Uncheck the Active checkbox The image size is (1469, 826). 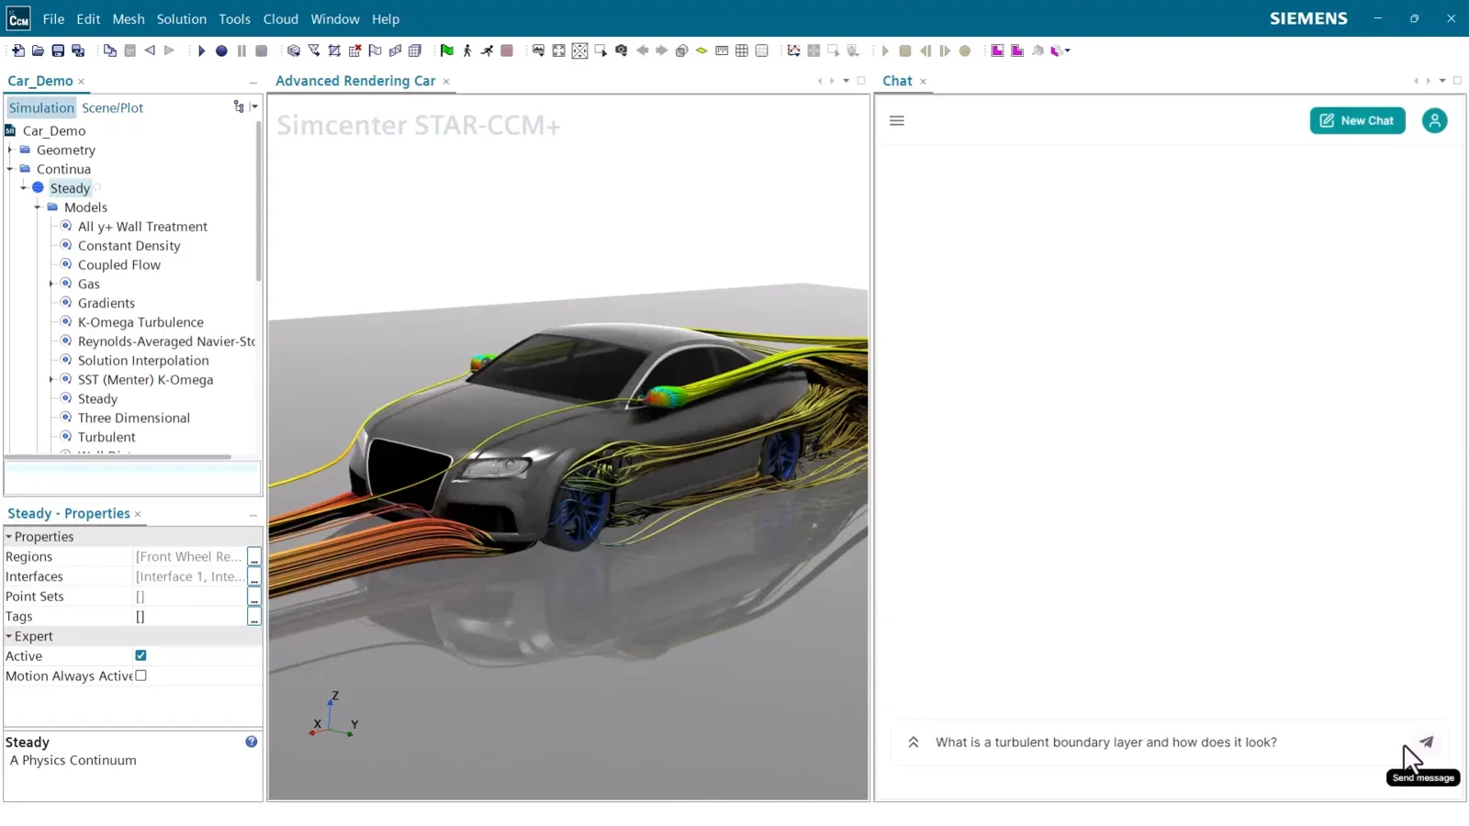(140, 655)
